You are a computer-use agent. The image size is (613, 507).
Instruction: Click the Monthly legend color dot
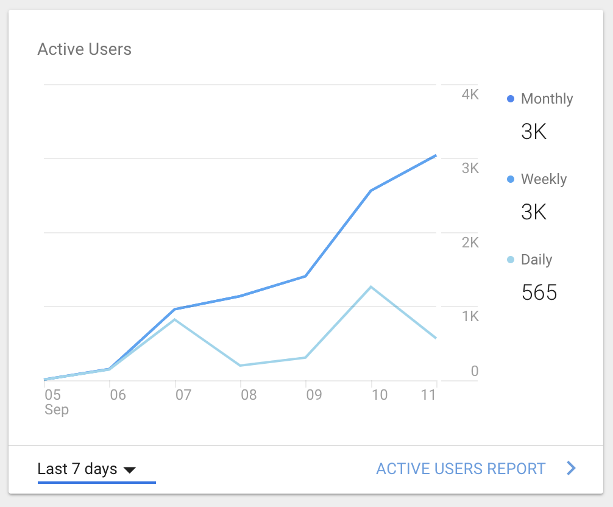click(x=510, y=99)
